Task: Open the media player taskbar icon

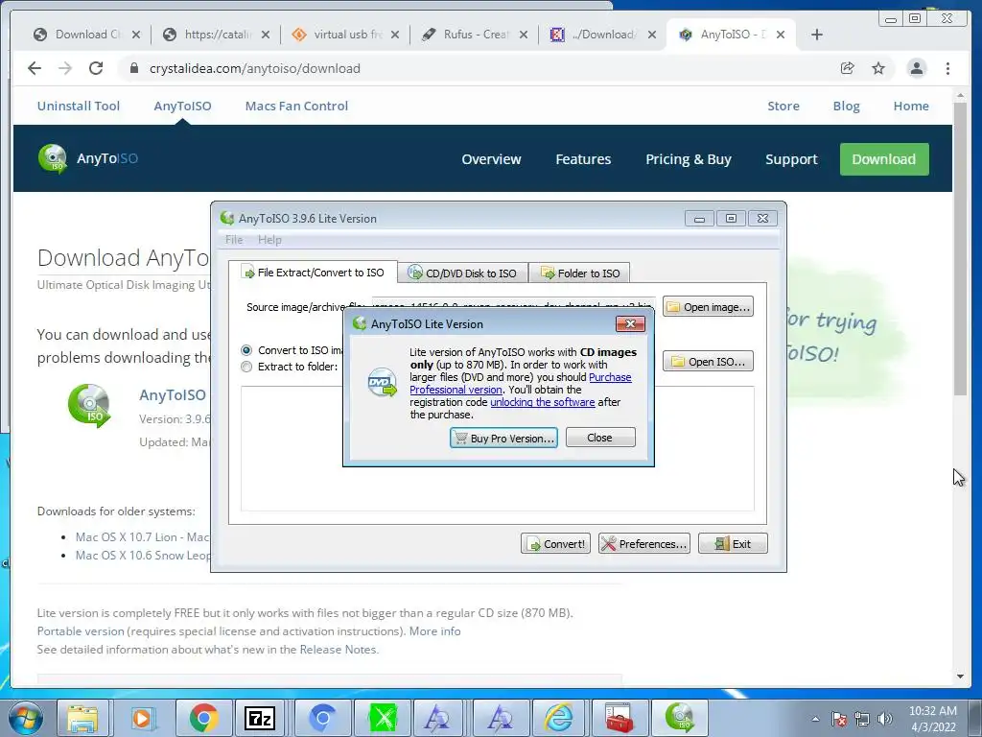Action: pyautogui.click(x=142, y=718)
